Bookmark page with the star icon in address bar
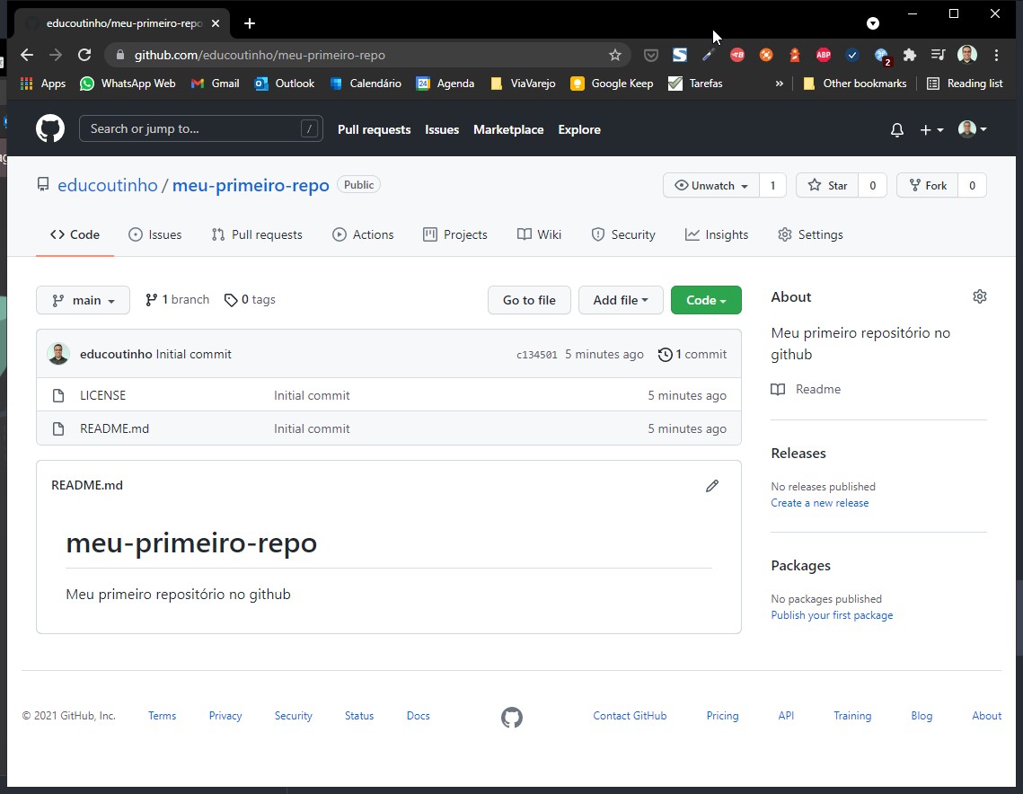The width and height of the screenshot is (1023, 794). [x=614, y=55]
